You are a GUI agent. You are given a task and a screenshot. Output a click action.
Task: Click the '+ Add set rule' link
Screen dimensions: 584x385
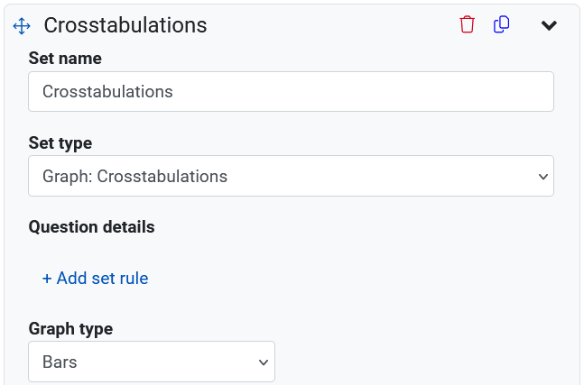click(95, 279)
